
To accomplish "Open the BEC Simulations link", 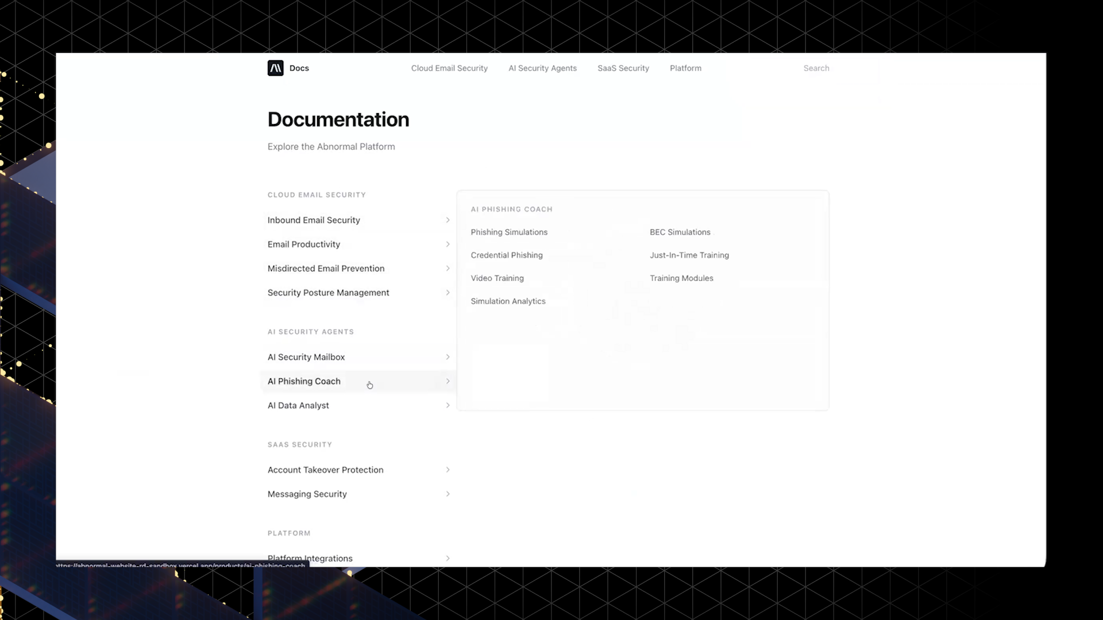I will (x=680, y=232).
